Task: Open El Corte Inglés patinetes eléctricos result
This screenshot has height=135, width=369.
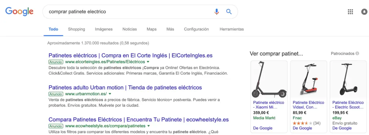Action: [x=130, y=56]
